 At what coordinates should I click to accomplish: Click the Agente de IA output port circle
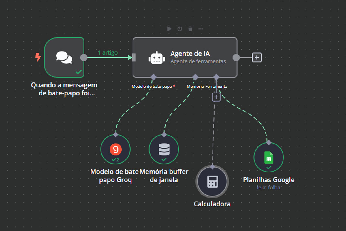click(236, 58)
